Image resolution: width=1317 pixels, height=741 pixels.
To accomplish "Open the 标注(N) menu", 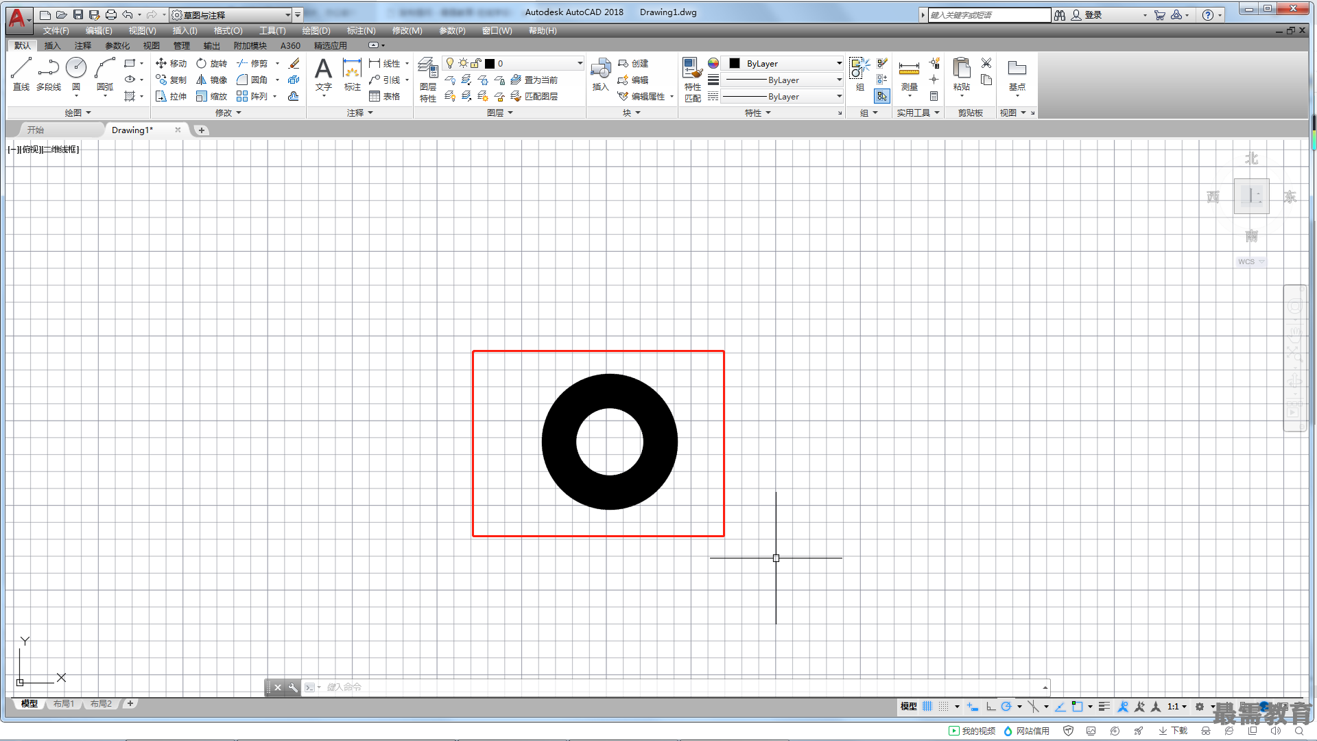I will coord(361,31).
